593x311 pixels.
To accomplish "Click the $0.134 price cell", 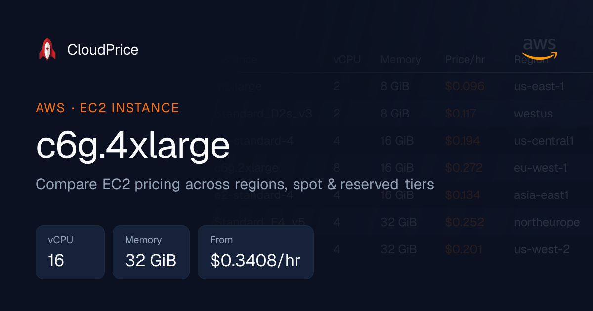I will [463, 195].
